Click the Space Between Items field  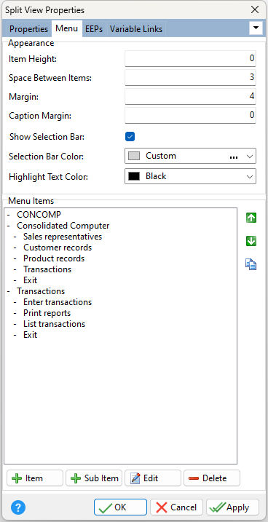click(190, 78)
